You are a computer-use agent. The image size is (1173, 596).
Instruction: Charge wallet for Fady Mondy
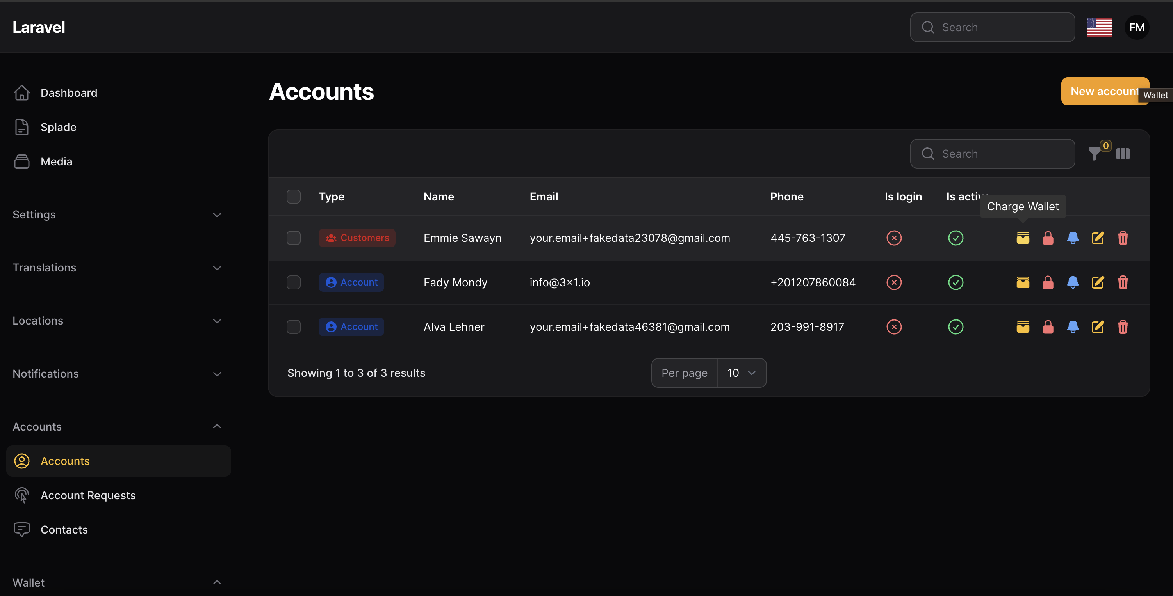pyautogui.click(x=1023, y=282)
